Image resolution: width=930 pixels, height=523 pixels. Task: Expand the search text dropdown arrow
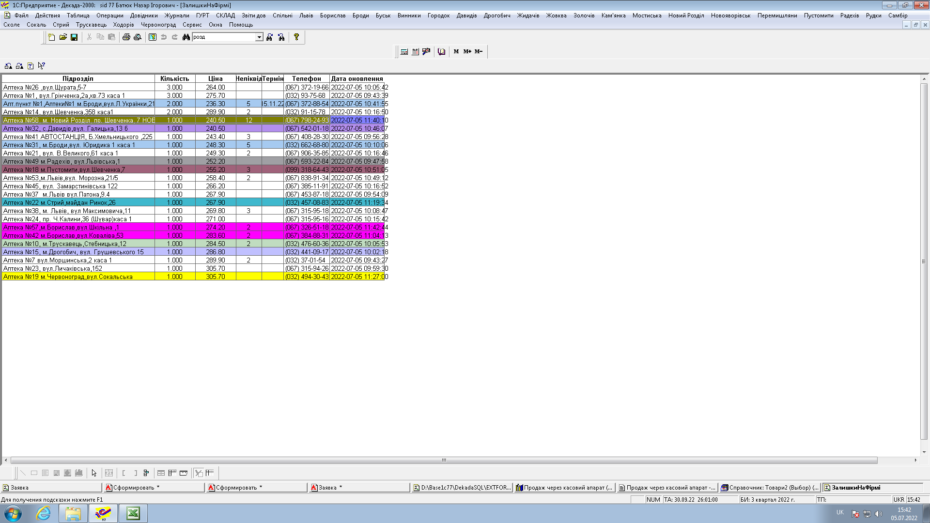point(259,37)
